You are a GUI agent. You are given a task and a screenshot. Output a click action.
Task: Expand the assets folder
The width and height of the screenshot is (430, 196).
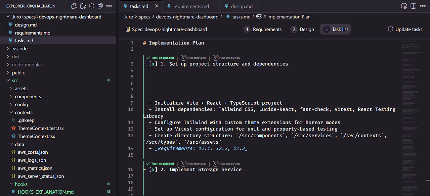pyautogui.click(x=11, y=89)
